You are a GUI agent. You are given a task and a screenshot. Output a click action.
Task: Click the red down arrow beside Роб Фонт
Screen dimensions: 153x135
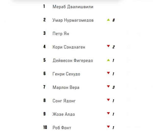pyautogui.click(x=108, y=127)
